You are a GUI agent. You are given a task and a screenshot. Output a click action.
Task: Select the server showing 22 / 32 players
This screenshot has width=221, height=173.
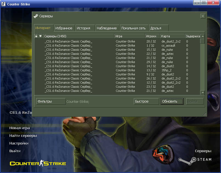(x=117, y=54)
